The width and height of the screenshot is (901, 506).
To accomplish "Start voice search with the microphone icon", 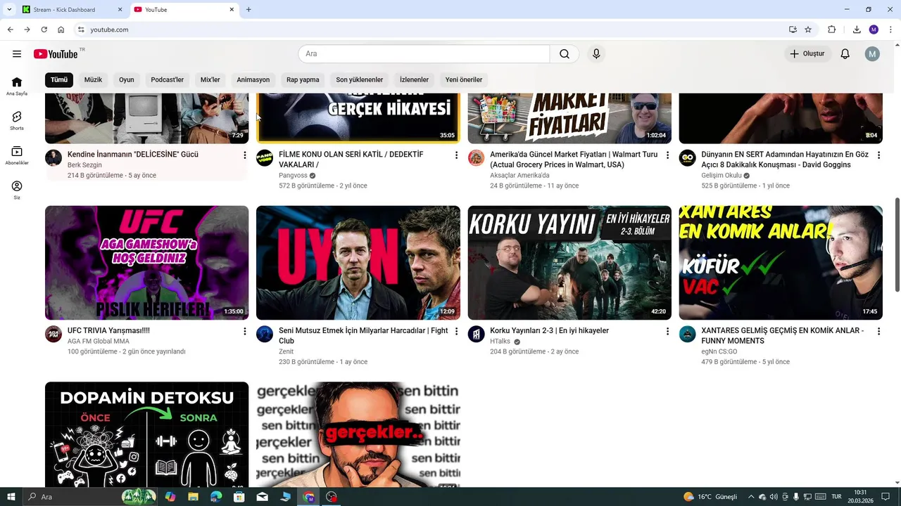I will pos(596,54).
